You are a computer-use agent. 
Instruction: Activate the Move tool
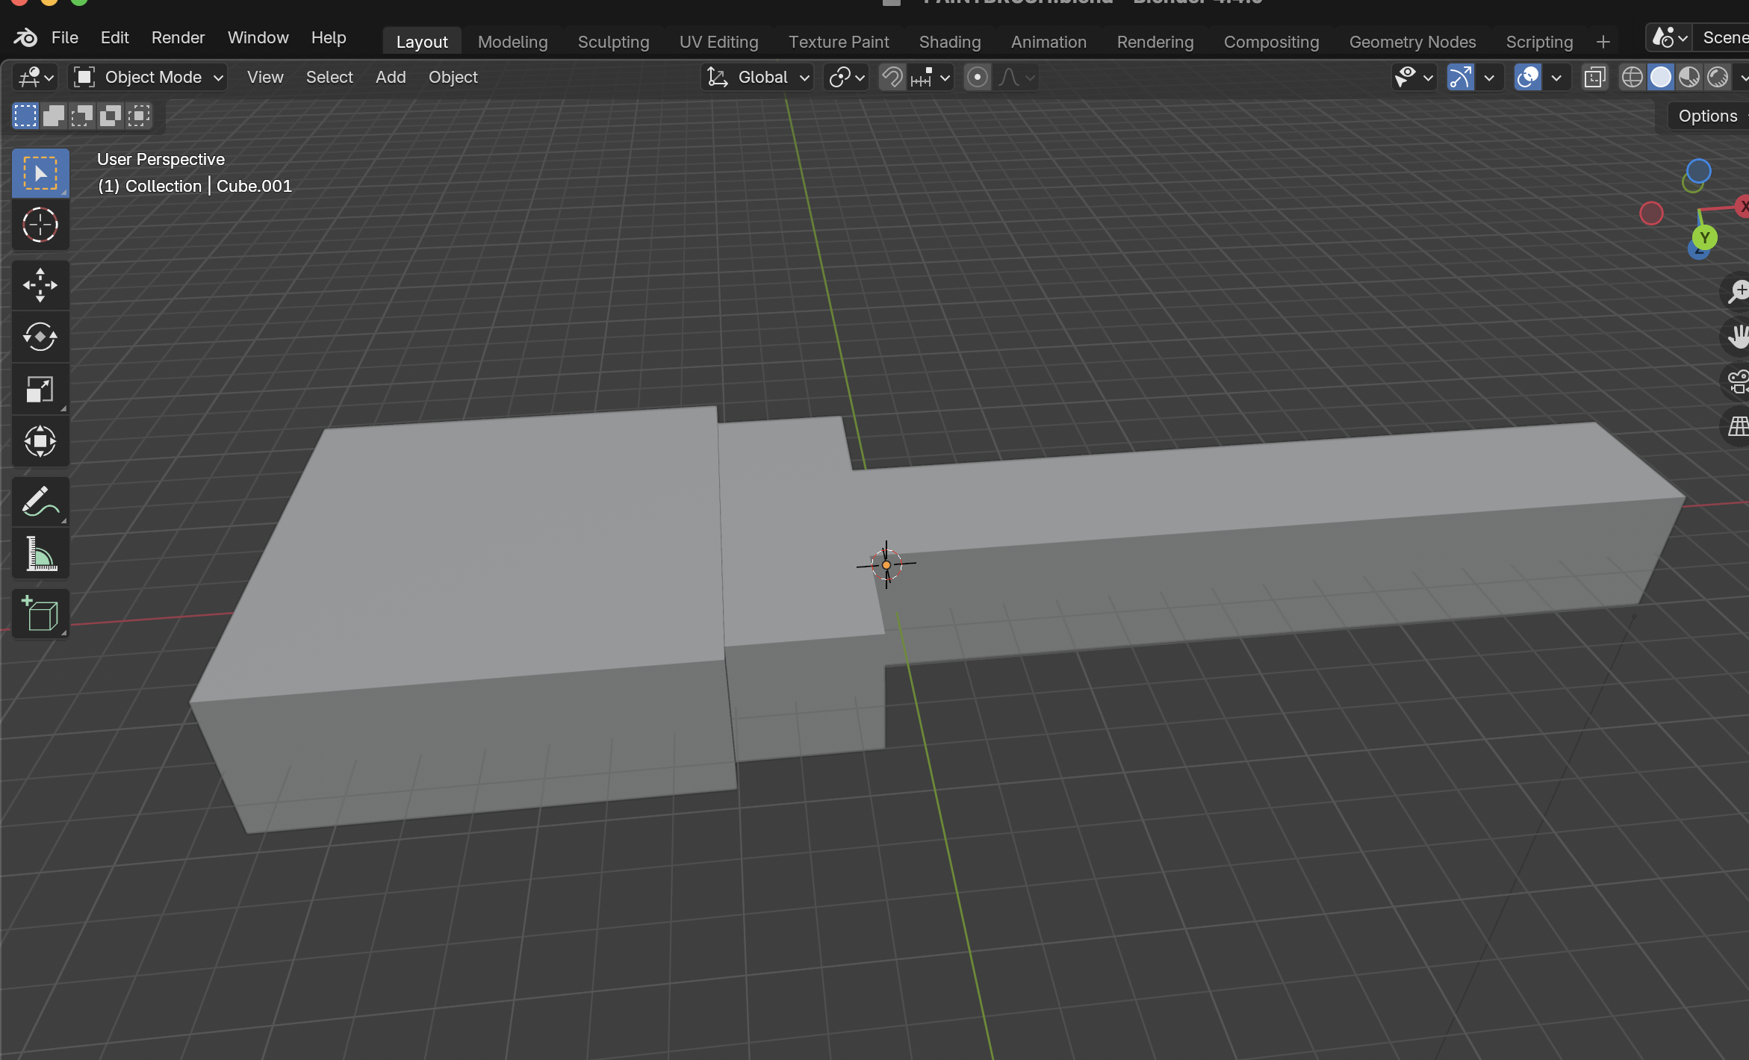[40, 285]
